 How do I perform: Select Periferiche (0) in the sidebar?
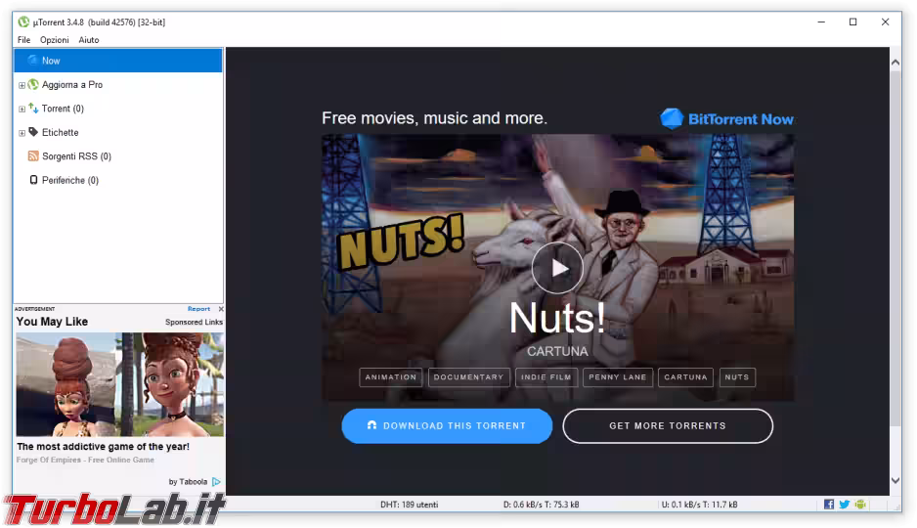click(x=70, y=181)
